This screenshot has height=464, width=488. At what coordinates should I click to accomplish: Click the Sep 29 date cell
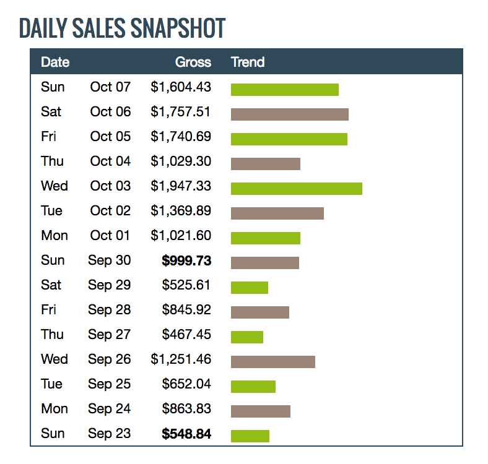(109, 285)
